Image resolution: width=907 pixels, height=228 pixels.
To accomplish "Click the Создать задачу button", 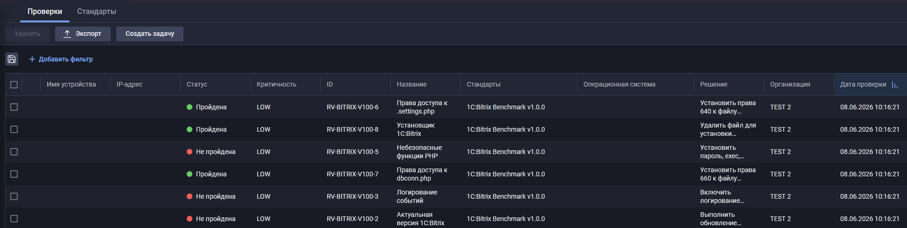I will point(150,34).
